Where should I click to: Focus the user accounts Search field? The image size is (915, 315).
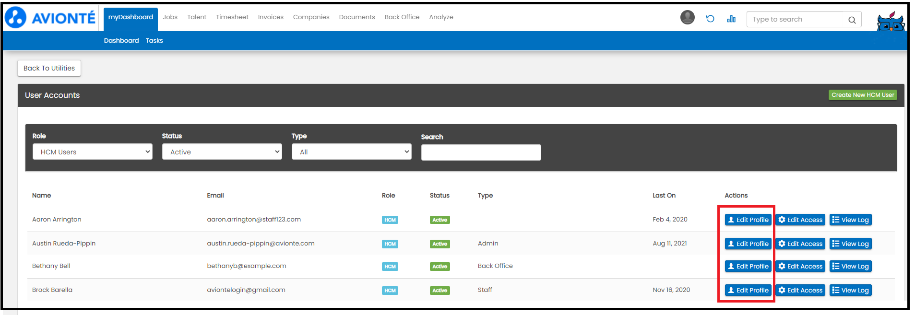click(x=481, y=152)
